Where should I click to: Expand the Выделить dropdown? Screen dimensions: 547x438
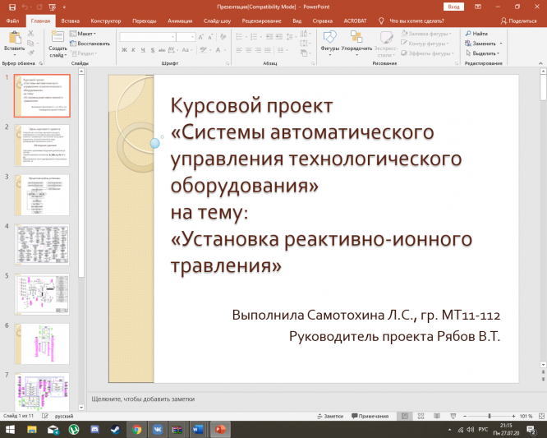click(485, 53)
